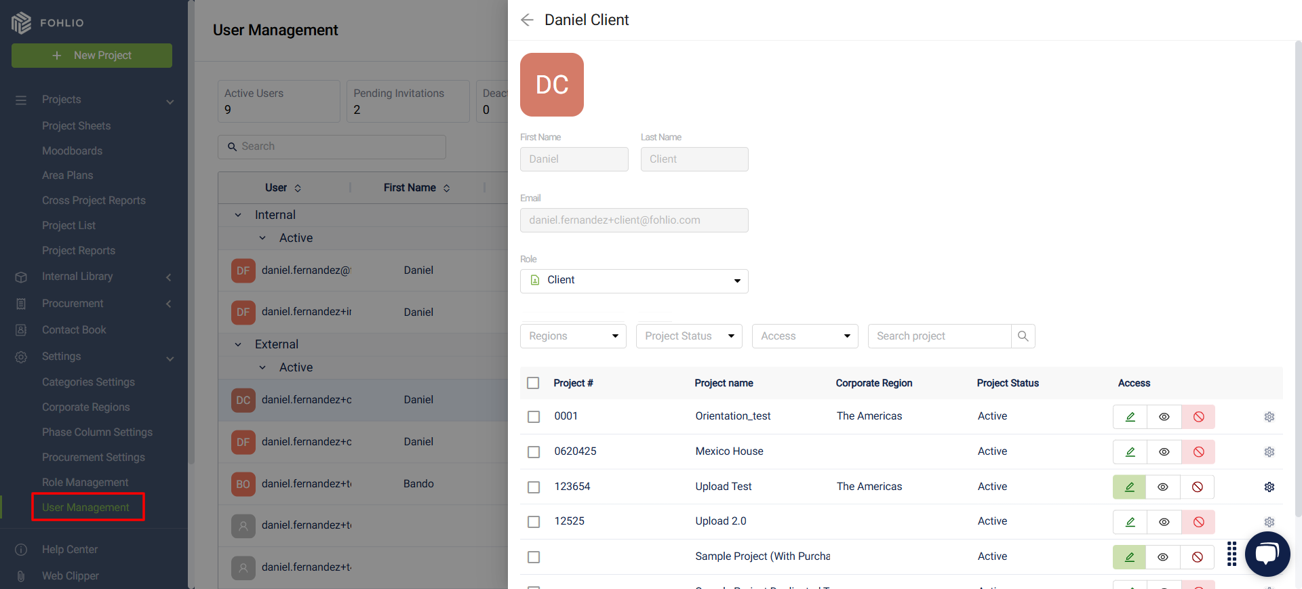Click the New Project button
Screen dimensions: 1302x589
[92, 56]
